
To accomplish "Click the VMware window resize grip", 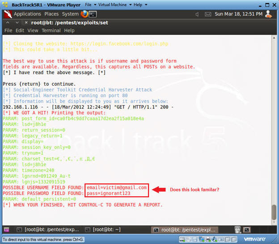I will coord(275,240).
